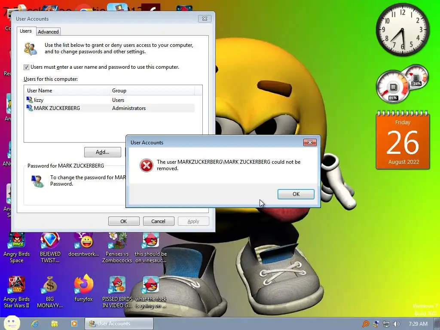The height and width of the screenshot is (330, 440).
Task: Click the volume speaker tray icon
Action: [x=397, y=324]
